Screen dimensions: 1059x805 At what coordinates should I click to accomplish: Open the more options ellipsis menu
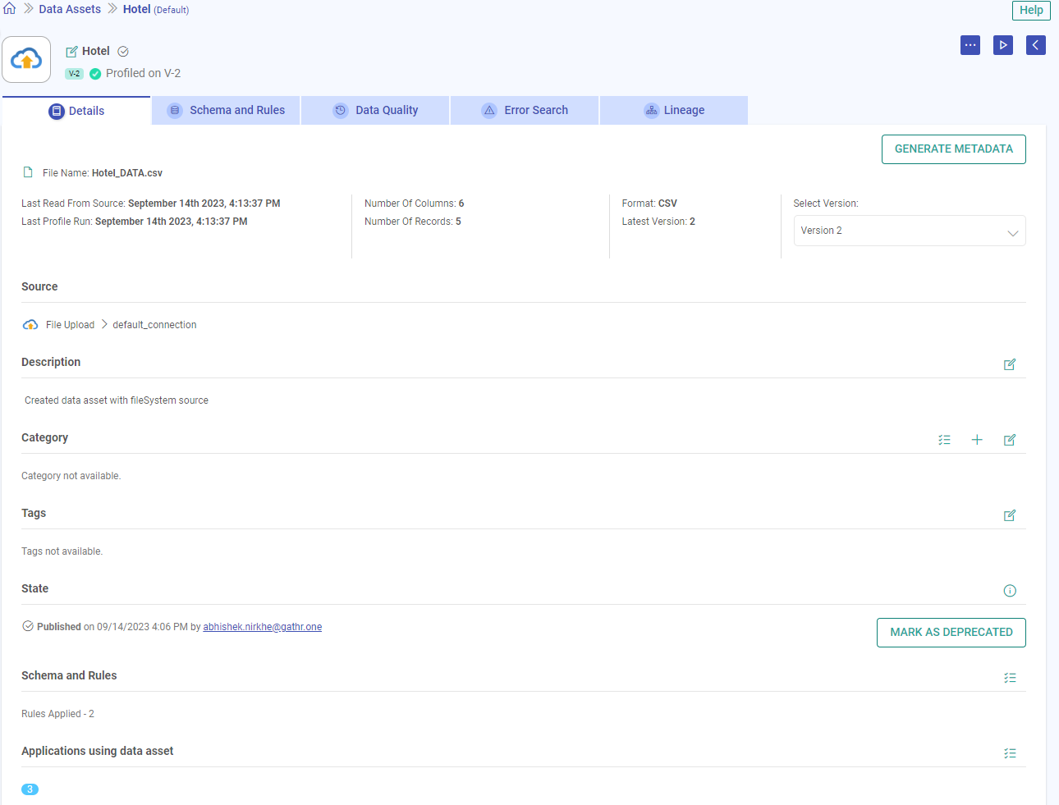970,45
